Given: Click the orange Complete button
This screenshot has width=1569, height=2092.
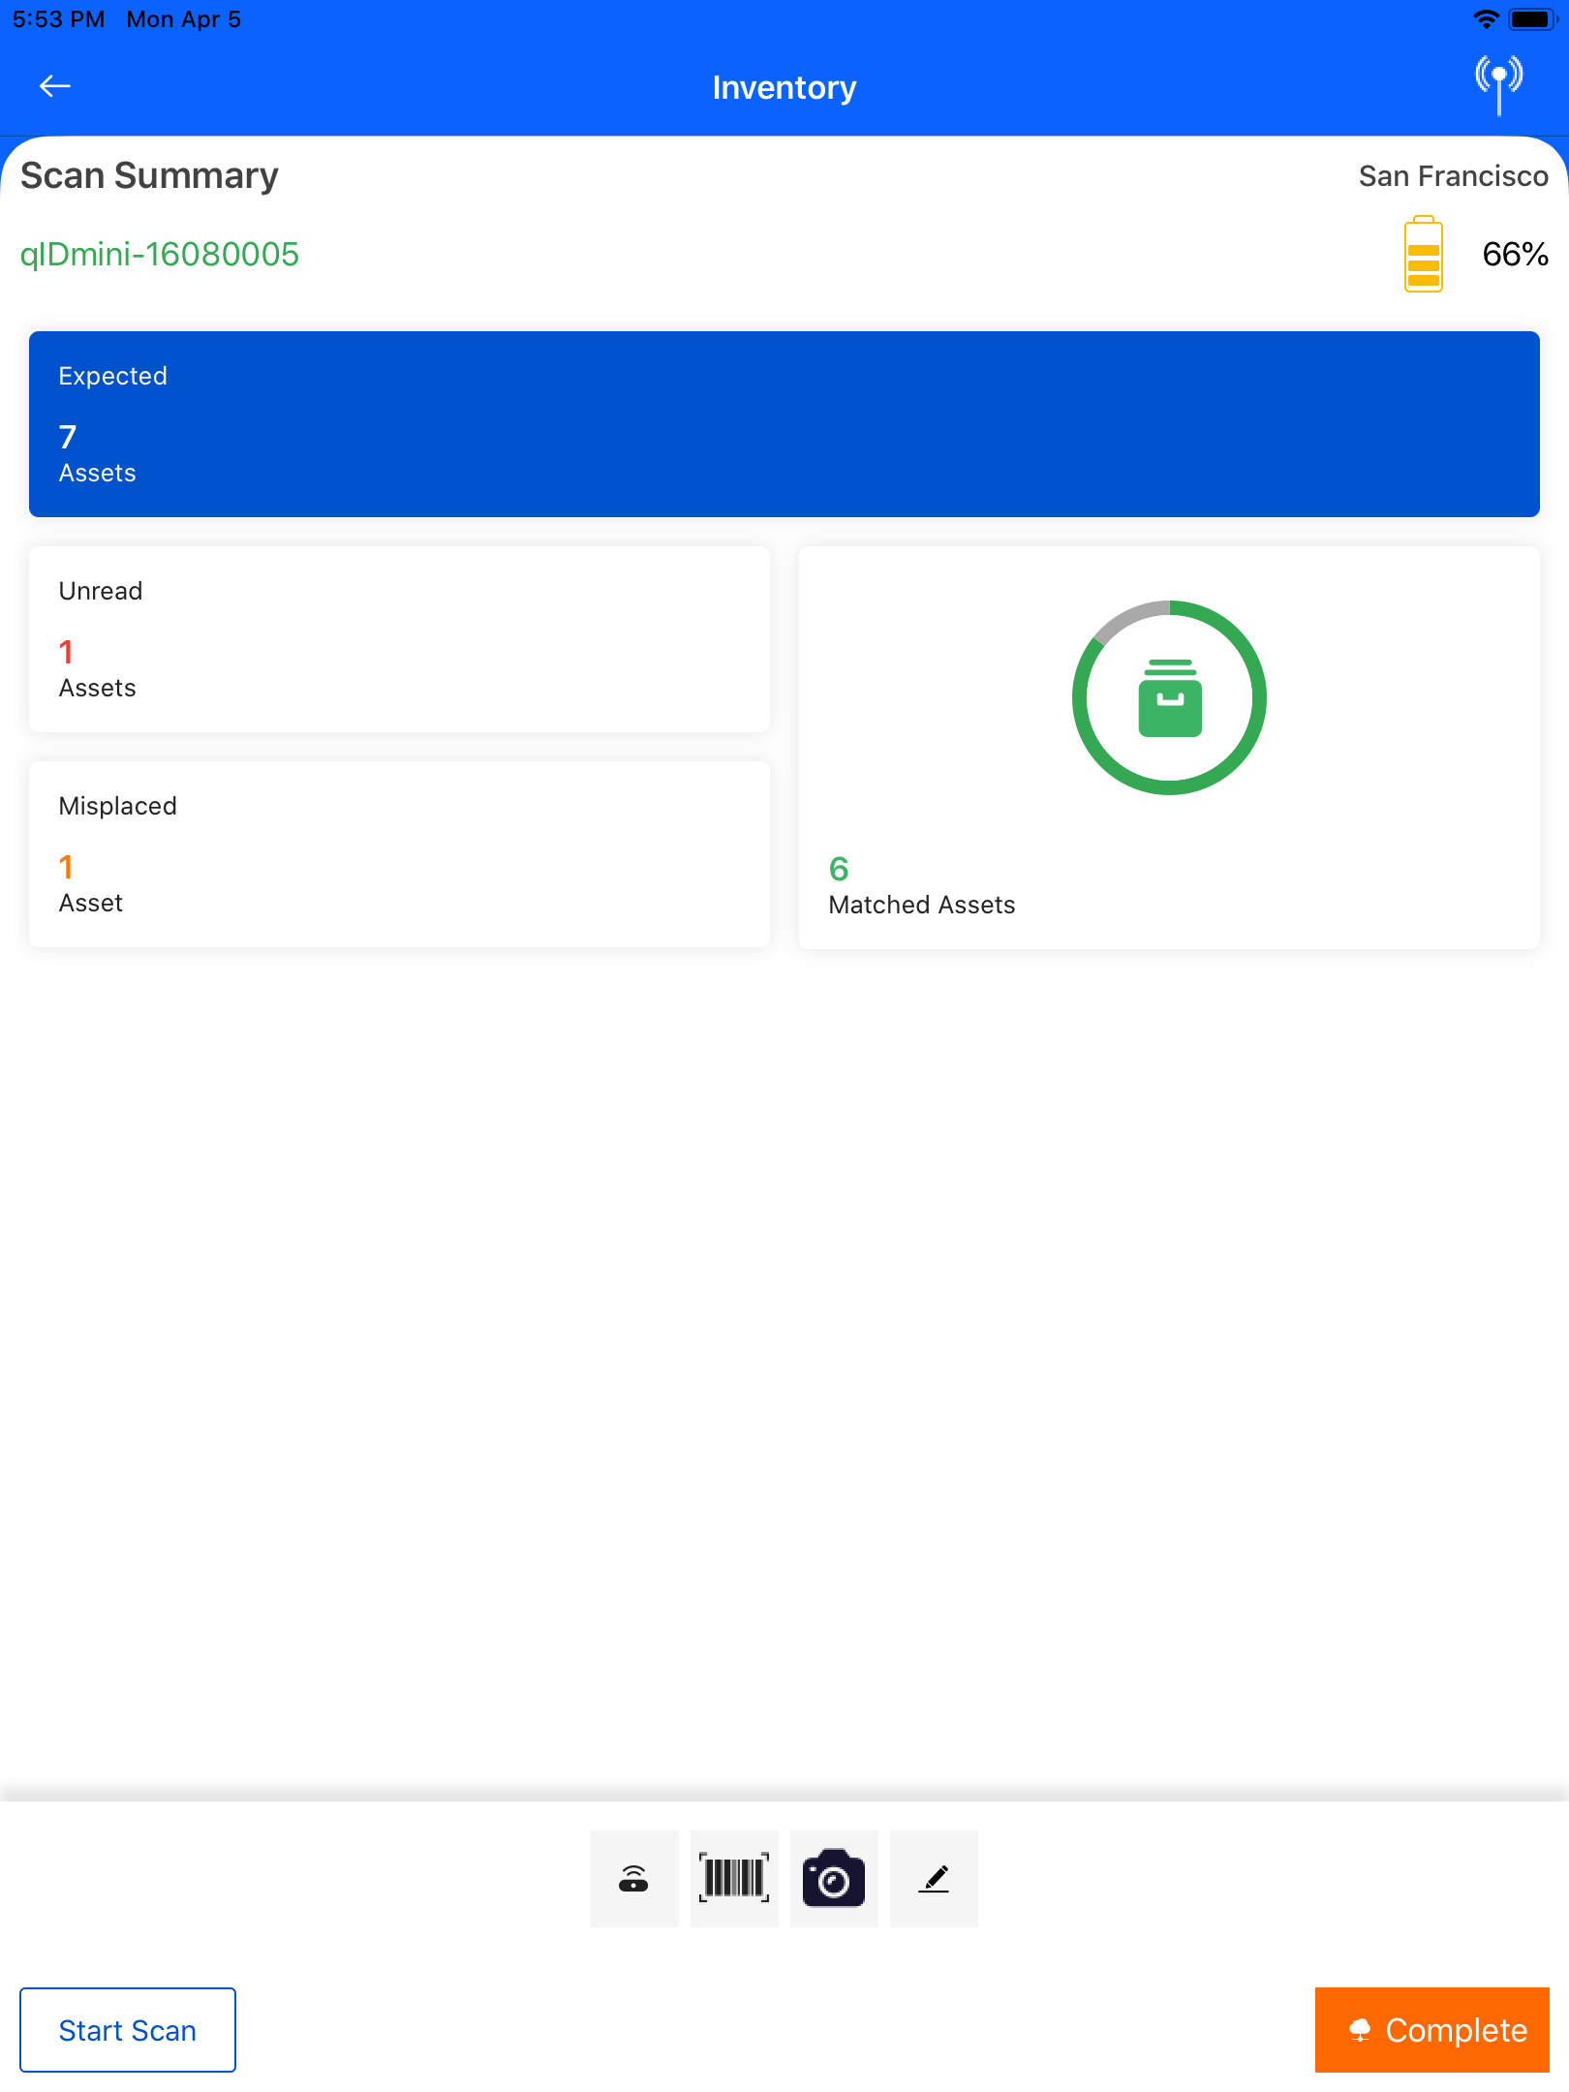Looking at the screenshot, I should (x=1432, y=2030).
